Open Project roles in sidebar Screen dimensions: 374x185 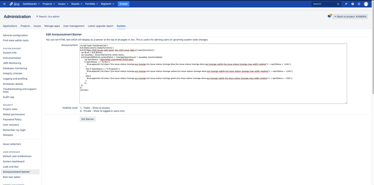(10, 109)
